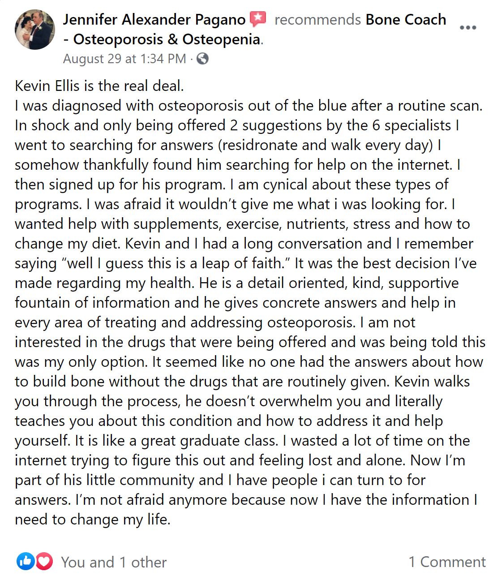Open the August 29 at 1:34 PM timestamp

[124, 59]
